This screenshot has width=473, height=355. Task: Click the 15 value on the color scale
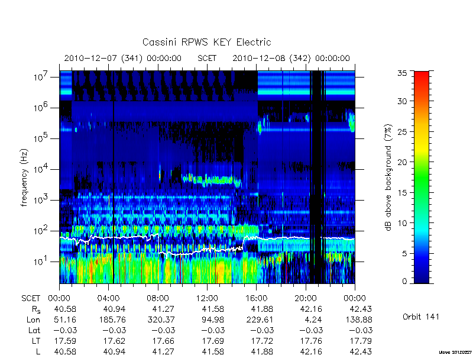coord(402,193)
